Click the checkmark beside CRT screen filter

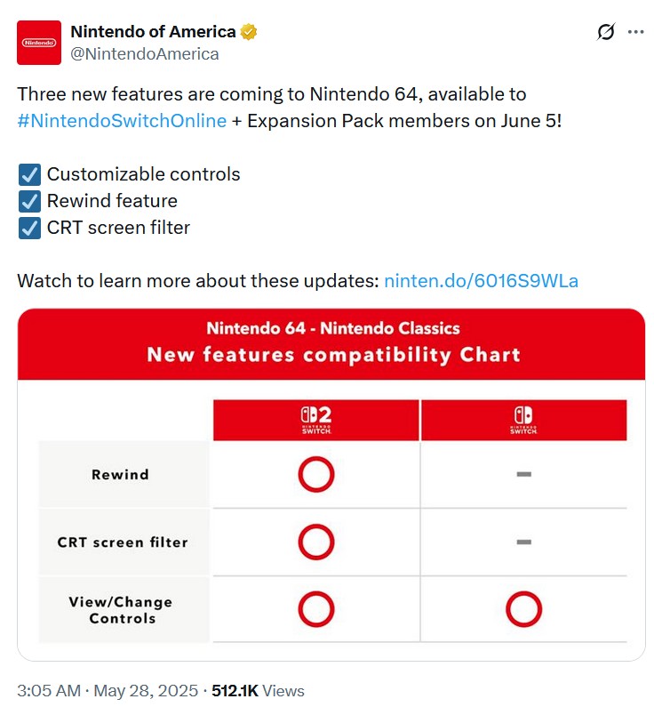29,228
